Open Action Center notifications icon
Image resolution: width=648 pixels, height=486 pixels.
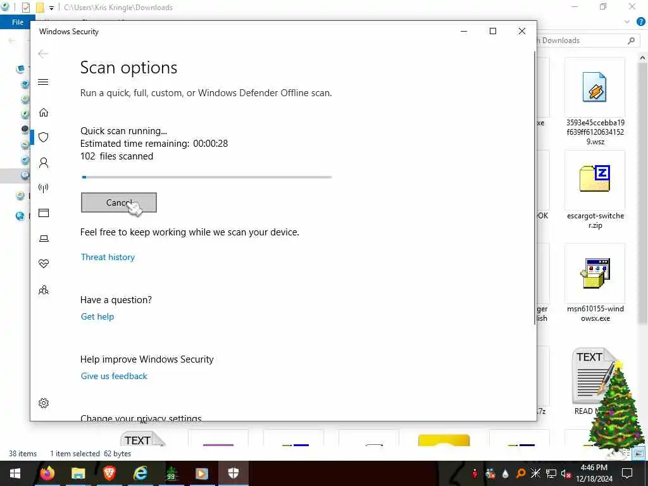point(627,473)
